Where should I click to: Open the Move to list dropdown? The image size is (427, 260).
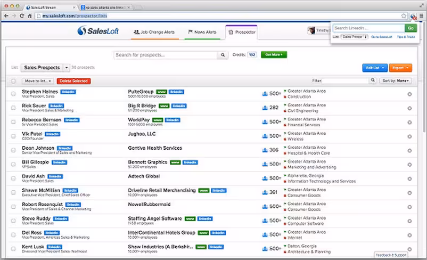pos(38,81)
